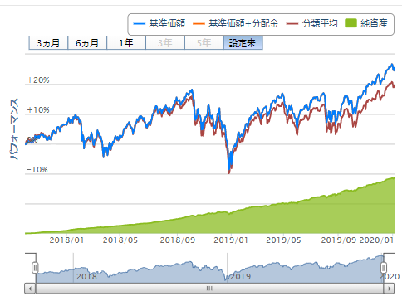The image size is (402, 301).
Task: Click the 2018/09 x-axis label
Action: pos(178,240)
